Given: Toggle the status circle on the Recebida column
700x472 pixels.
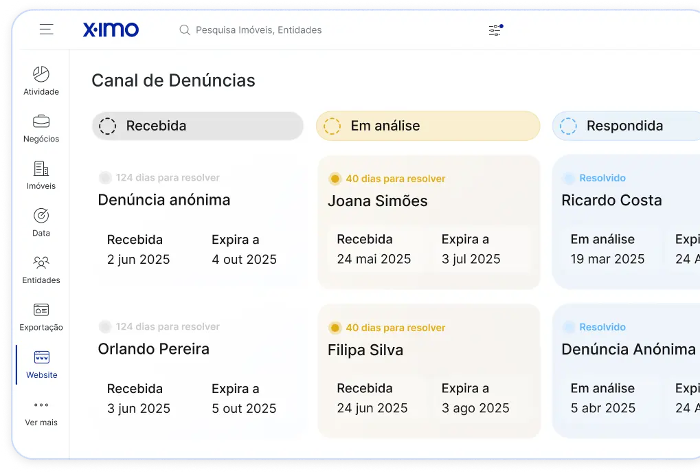Looking at the screenshot, I should (x=108, y=126).
